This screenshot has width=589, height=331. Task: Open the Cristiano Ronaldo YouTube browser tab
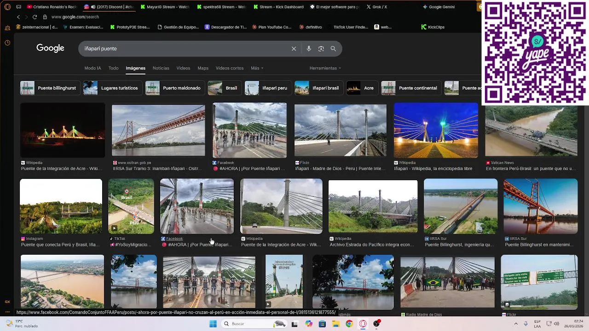(52, 7)
